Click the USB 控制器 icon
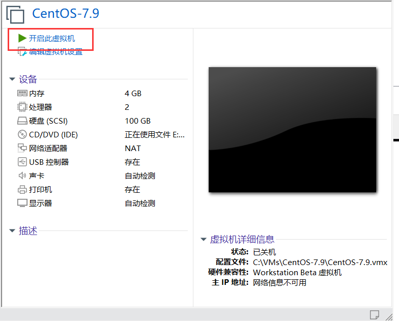The height and width of the screenshot is (321, 399). coord(22,162)
